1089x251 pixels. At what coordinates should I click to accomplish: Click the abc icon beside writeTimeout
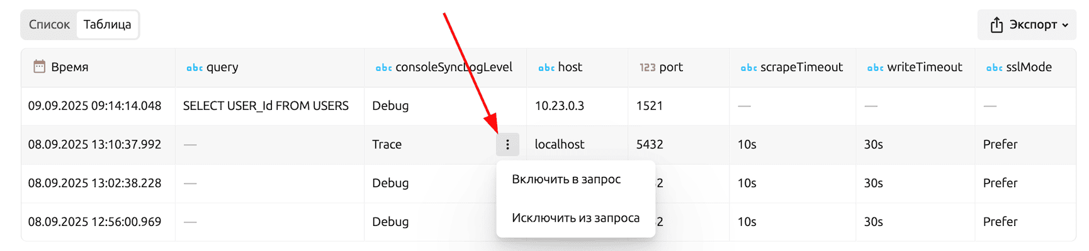coord(875,68)
